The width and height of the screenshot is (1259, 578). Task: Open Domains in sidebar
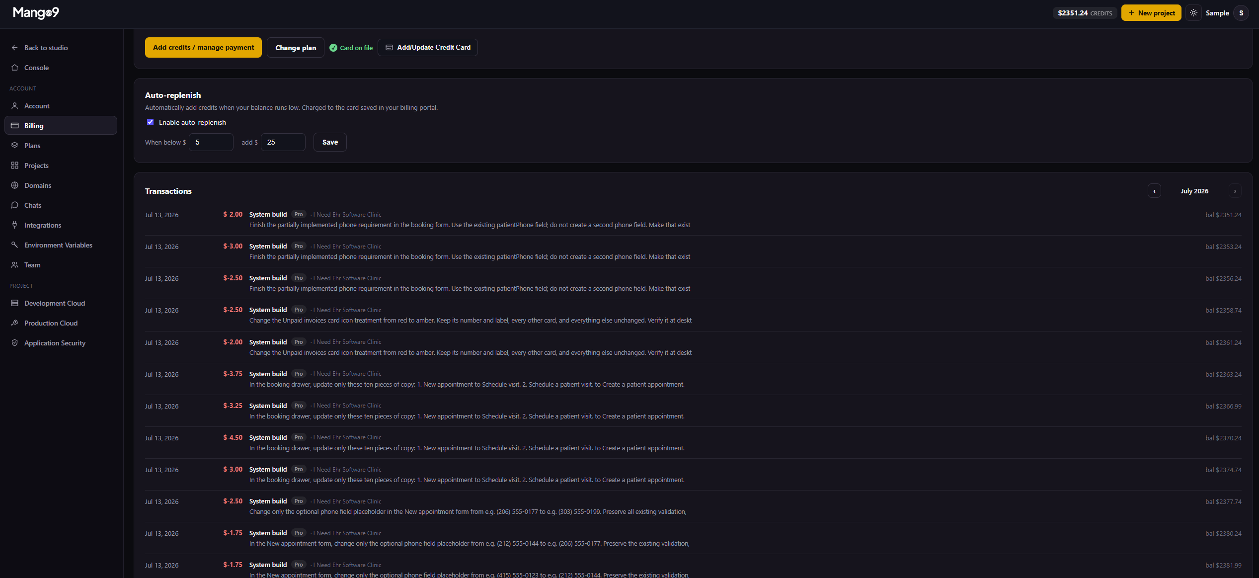pos(61,185)
